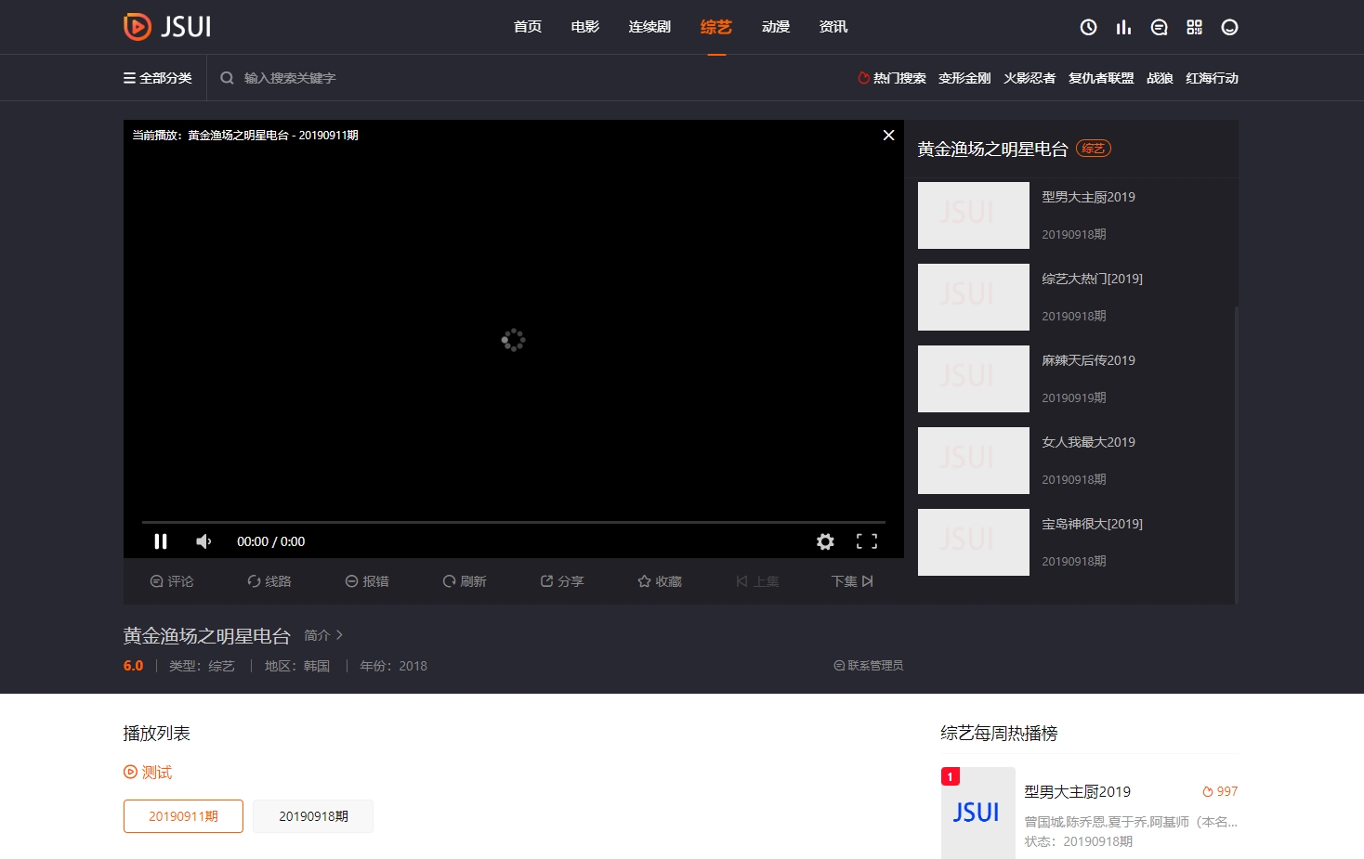The height and width of the screenshot is (859, 1364).
Task: Select episode 20190918期 in playlist
Action: 312,815
